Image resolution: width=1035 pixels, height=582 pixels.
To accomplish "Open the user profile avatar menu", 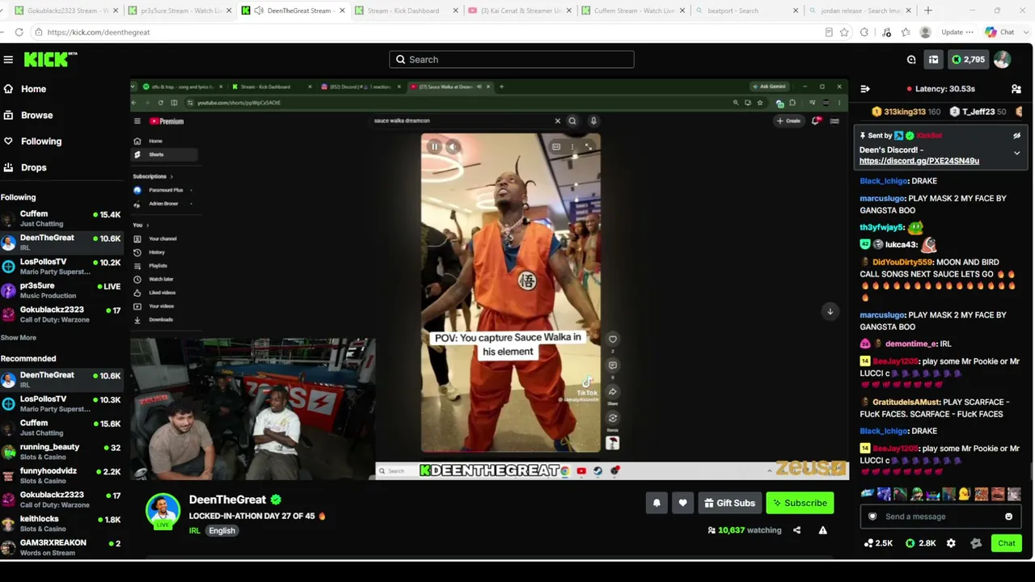I will coord(1002,59).
